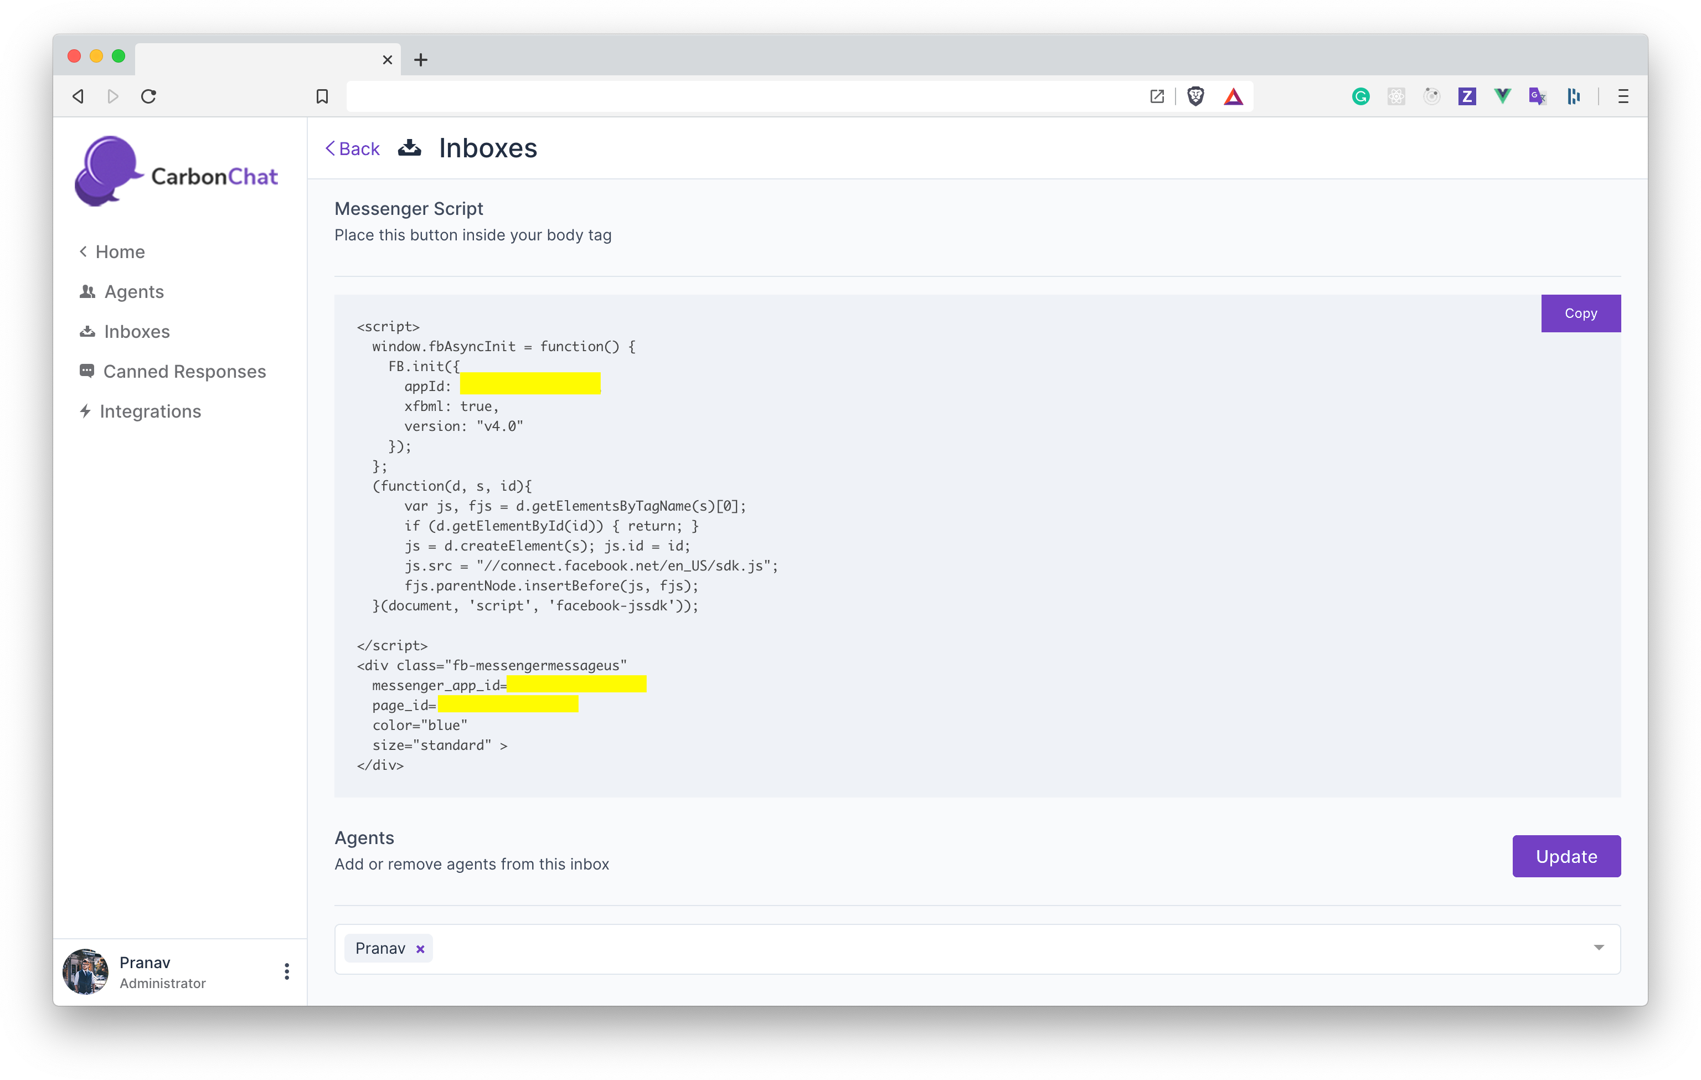This screenshot has width=1701, height=1080.
Task: Click the Google Translate extension icon
Action: [x=1537, y=96]
